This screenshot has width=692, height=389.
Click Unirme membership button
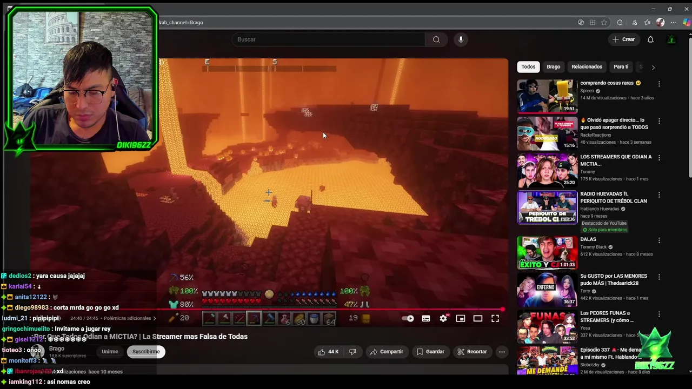(110, 352)
